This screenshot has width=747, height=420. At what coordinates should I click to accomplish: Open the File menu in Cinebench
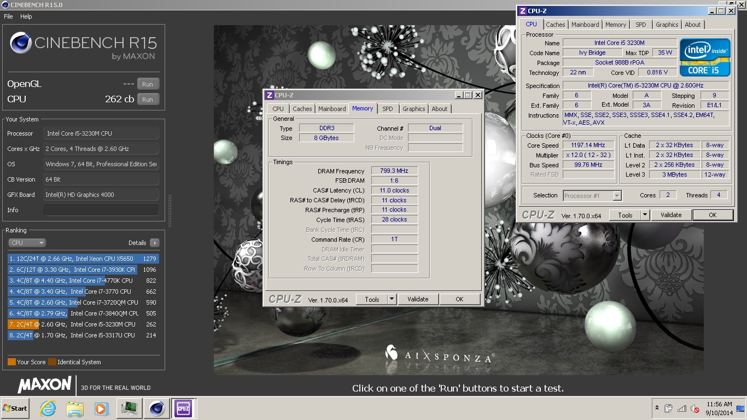(8, 16)
